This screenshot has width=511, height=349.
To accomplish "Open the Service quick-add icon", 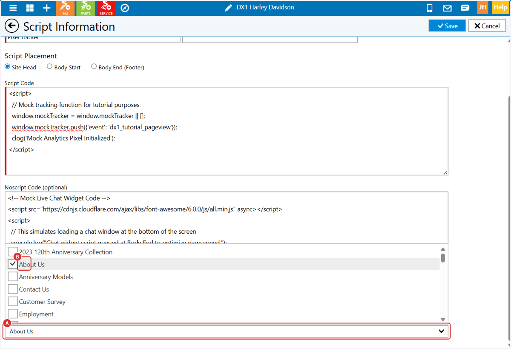I will 106,8.
